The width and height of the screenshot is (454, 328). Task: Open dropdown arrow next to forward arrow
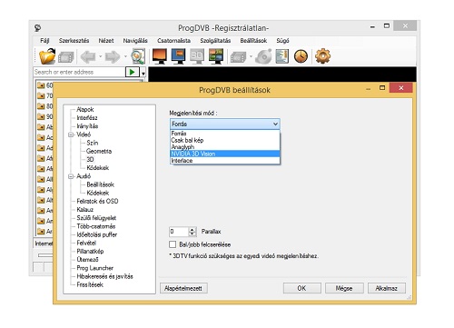[x=125, y=56]
